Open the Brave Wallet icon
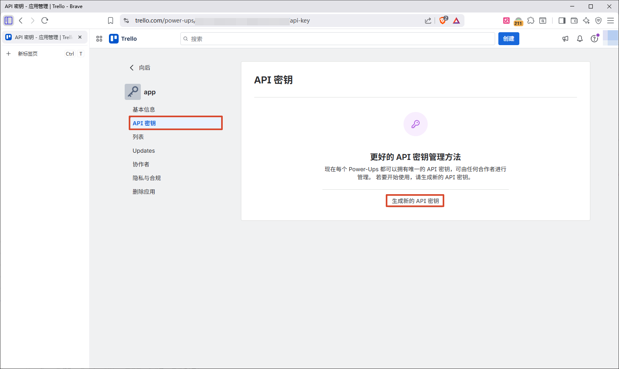Viewport: 619px width, 369px height. pos(574,21)
